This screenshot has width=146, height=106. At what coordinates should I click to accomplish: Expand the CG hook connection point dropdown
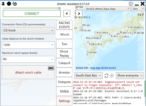[28, 31]
